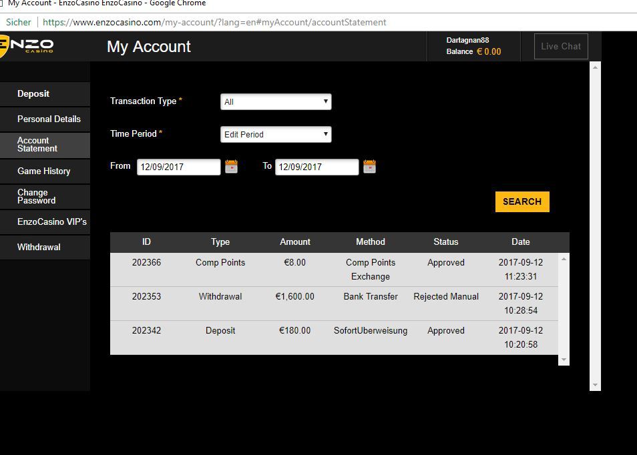
Task: Open the Withdrawal section
Action: pyautogui.click(x=45, y=248)
